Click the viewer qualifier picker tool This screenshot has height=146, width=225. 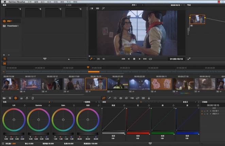[91, 59]
